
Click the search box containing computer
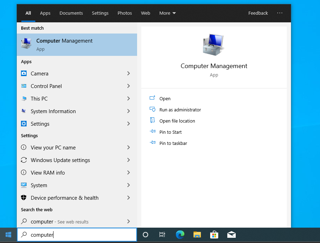tap(77, 235)
